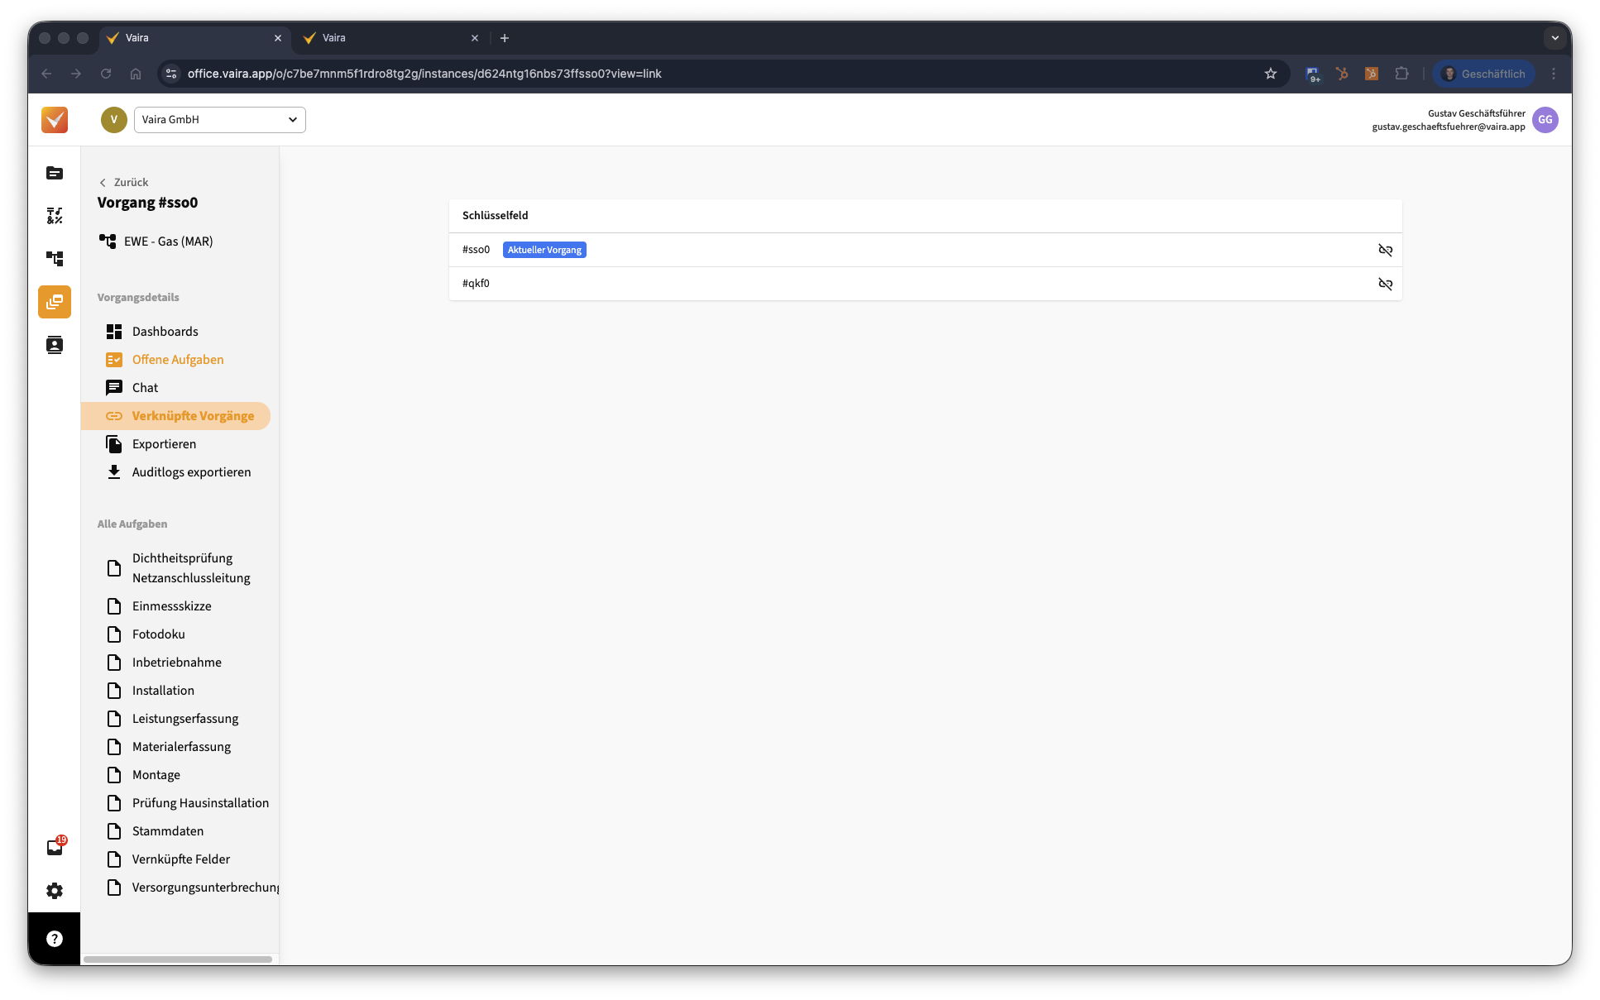Open the Fotodoku task
The height and width of the screenshot is (1000, 1600).
158,634
